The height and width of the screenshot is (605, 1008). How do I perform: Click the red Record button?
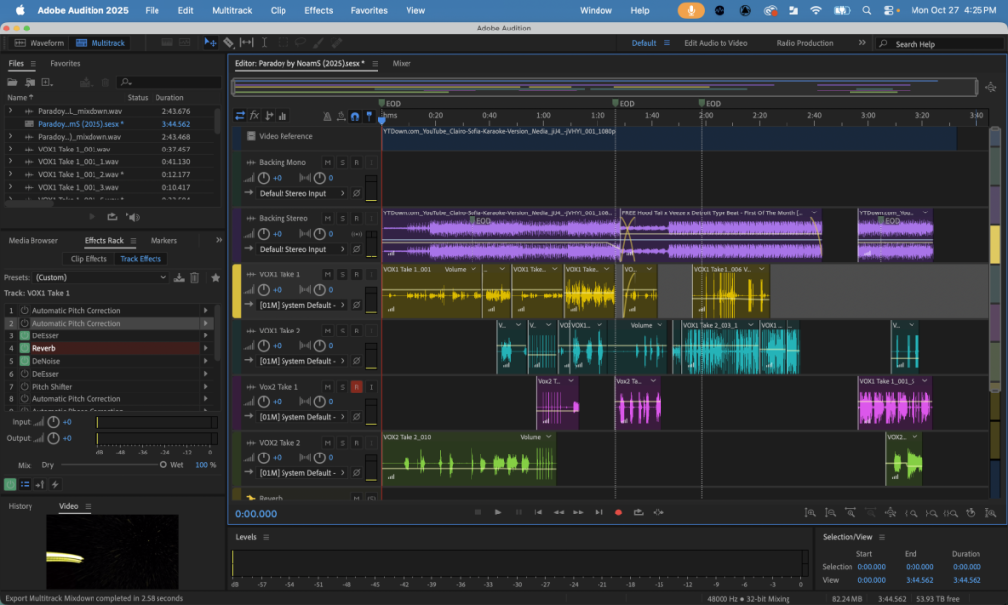point(618,513)
